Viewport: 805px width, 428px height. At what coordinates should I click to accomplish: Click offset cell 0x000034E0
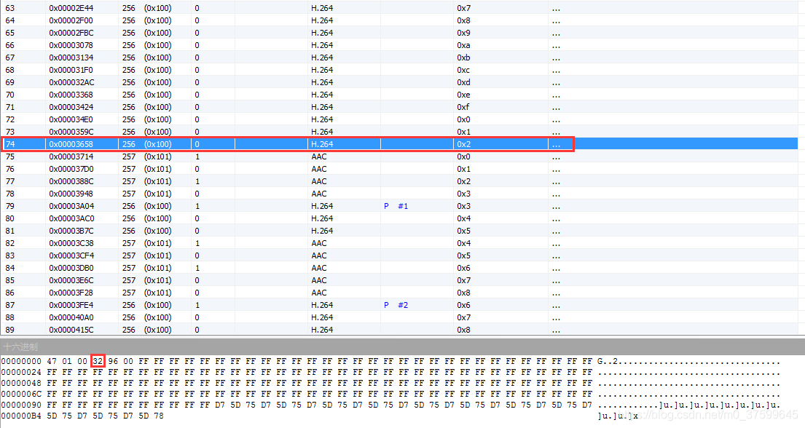pos(71,119)
